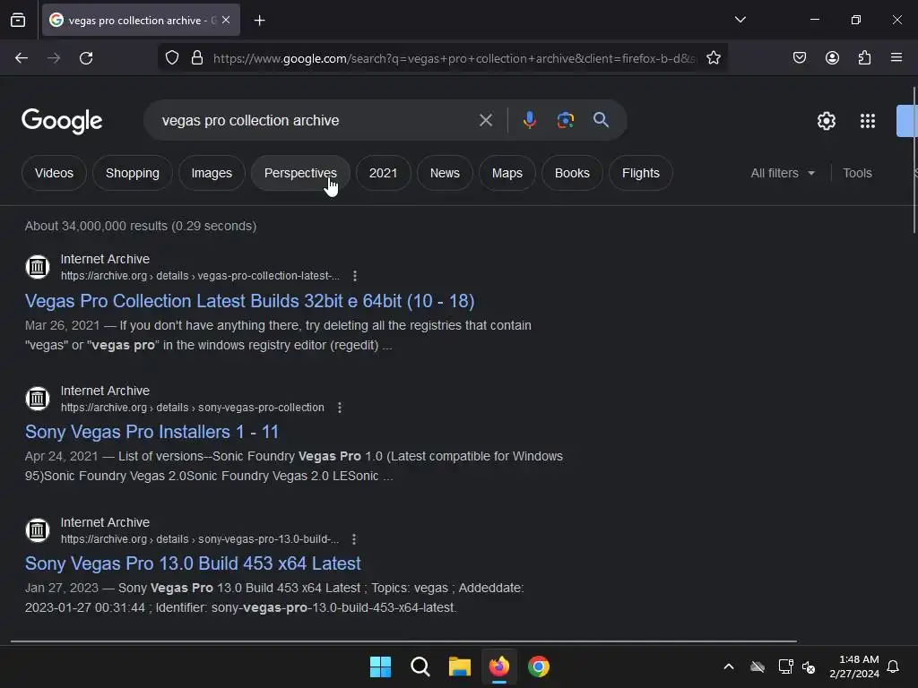The width and height of the screenshot is (918, 688).
Task: Open the Firefox hamburger menu
Action: [x=896, y=58]
